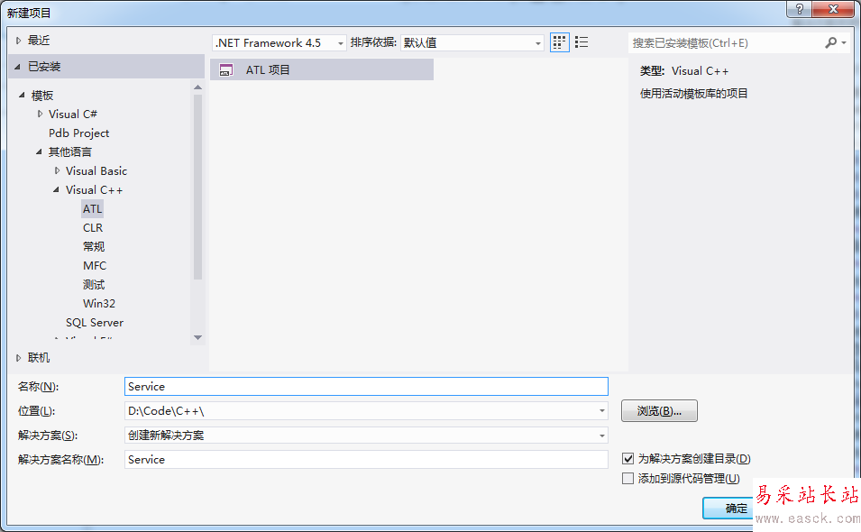Open the .NET Framework 4.5 dropdown
Image resolution: width=861 pixels, height=532 pixels.
pos(279,42)
